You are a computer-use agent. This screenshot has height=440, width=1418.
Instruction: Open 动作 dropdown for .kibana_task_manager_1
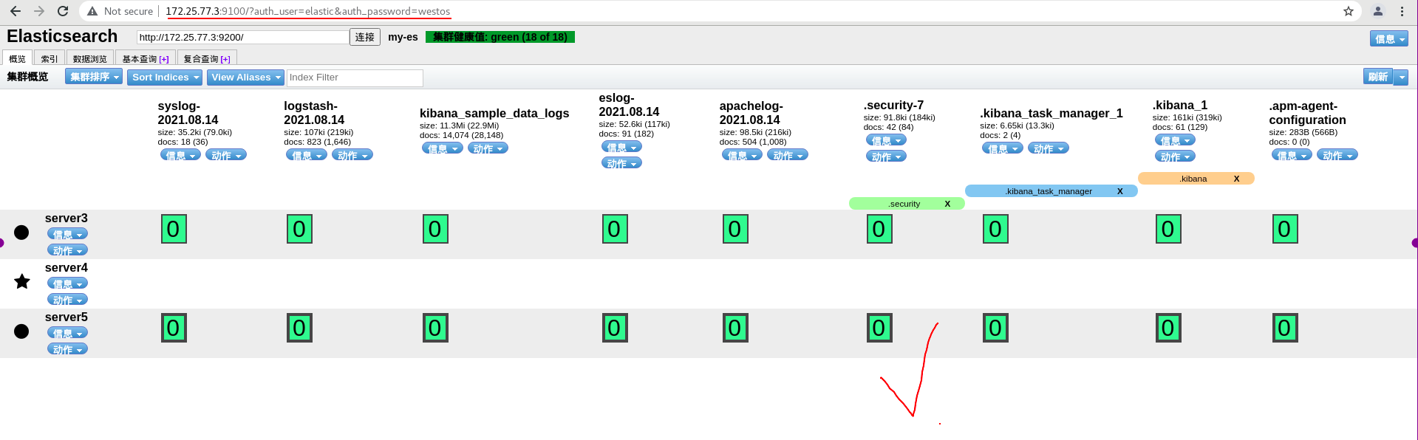coord(1049,148)
